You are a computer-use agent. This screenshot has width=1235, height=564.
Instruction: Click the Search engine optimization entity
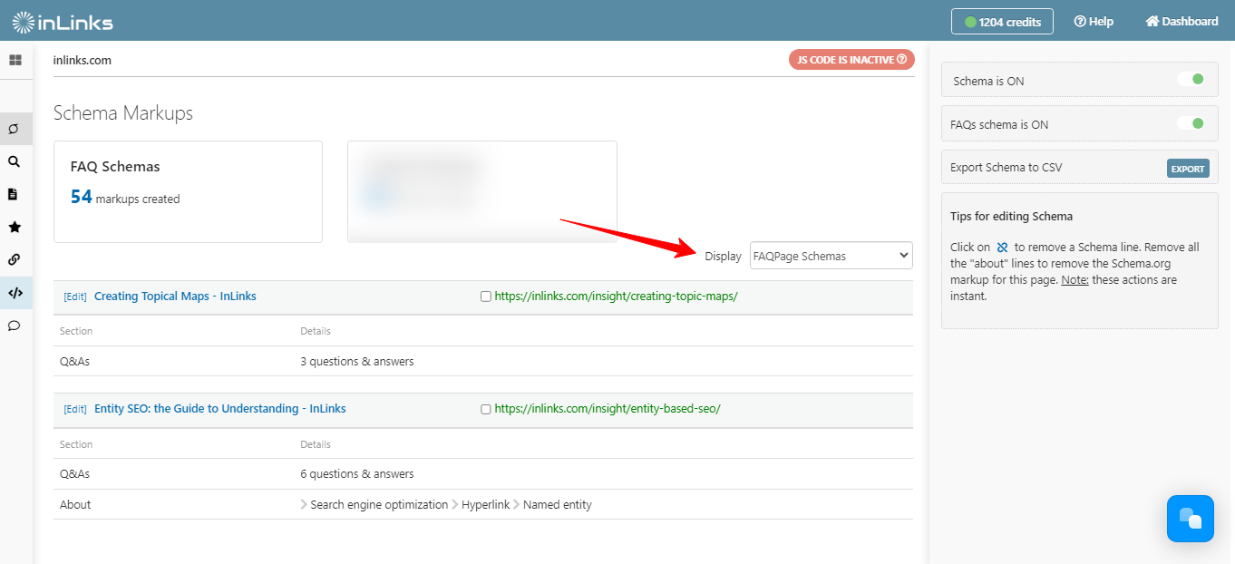[379, 505]
